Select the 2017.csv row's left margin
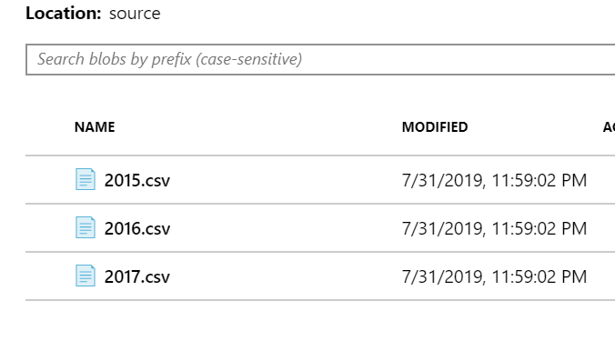 (50, 276)
